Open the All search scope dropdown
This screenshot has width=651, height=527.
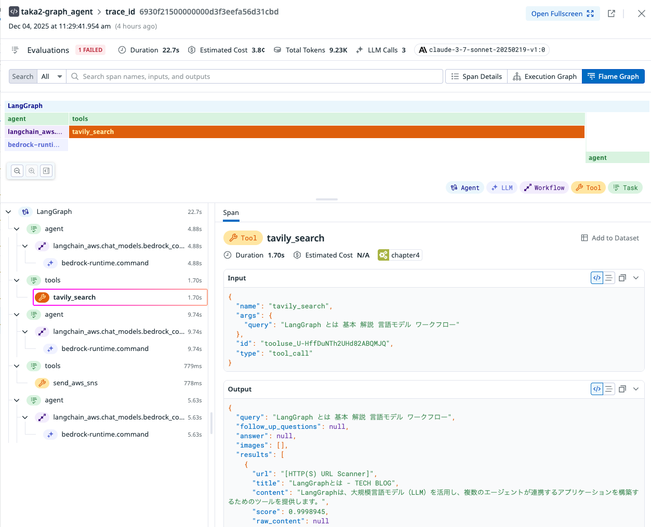click(x=51, y=76)
